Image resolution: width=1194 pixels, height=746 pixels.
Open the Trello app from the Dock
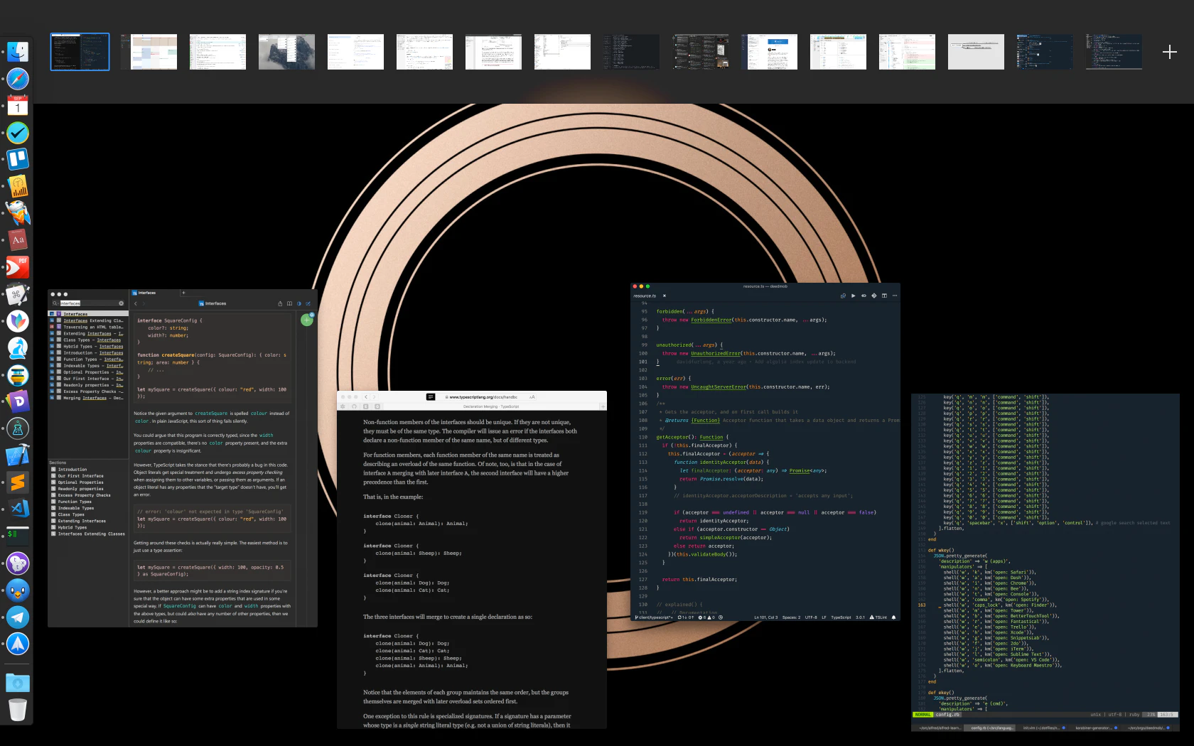(18, 159)
